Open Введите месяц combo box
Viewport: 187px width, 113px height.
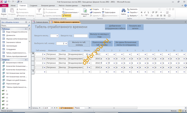tap(57, 36)
